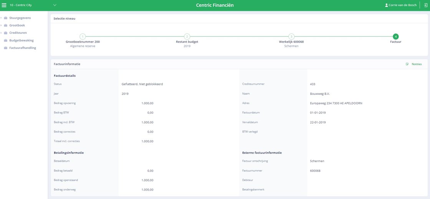This screenshot has height=199, width=430.
Task: Click the Debiteur label
Action: click(248, 180)
